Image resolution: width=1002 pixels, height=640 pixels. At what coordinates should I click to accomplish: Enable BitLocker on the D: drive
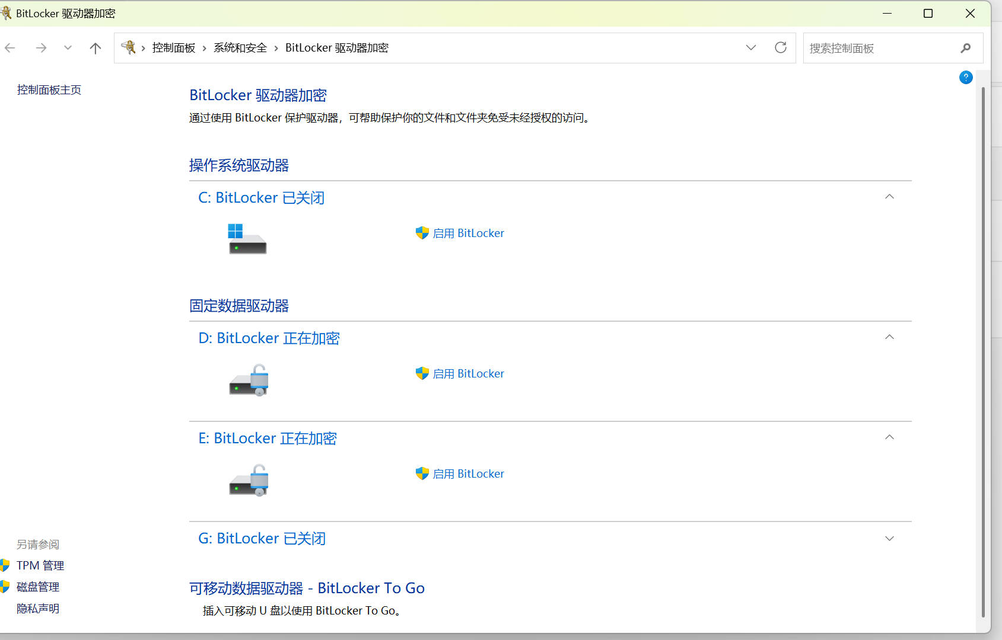[469, 374]
